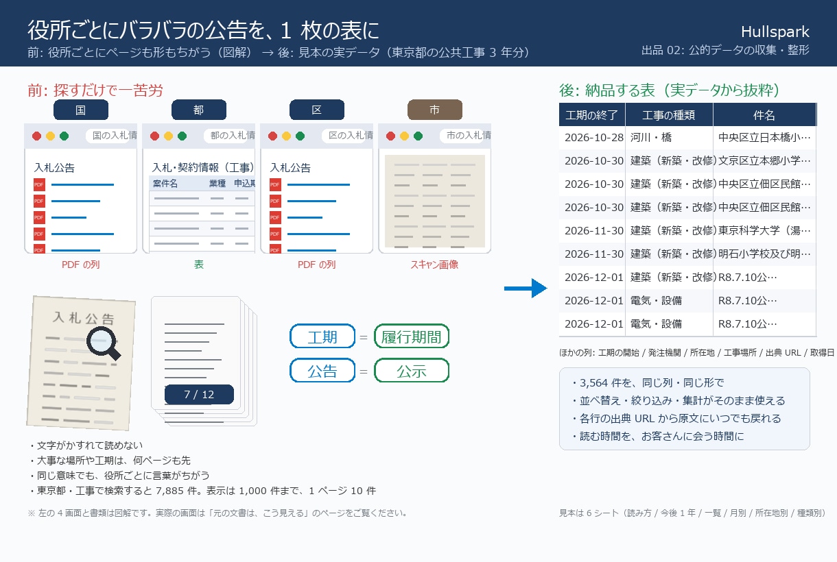The image size is (837, 562).
Task: Click the 工期の終了 column header
Action: pos(592,115)
